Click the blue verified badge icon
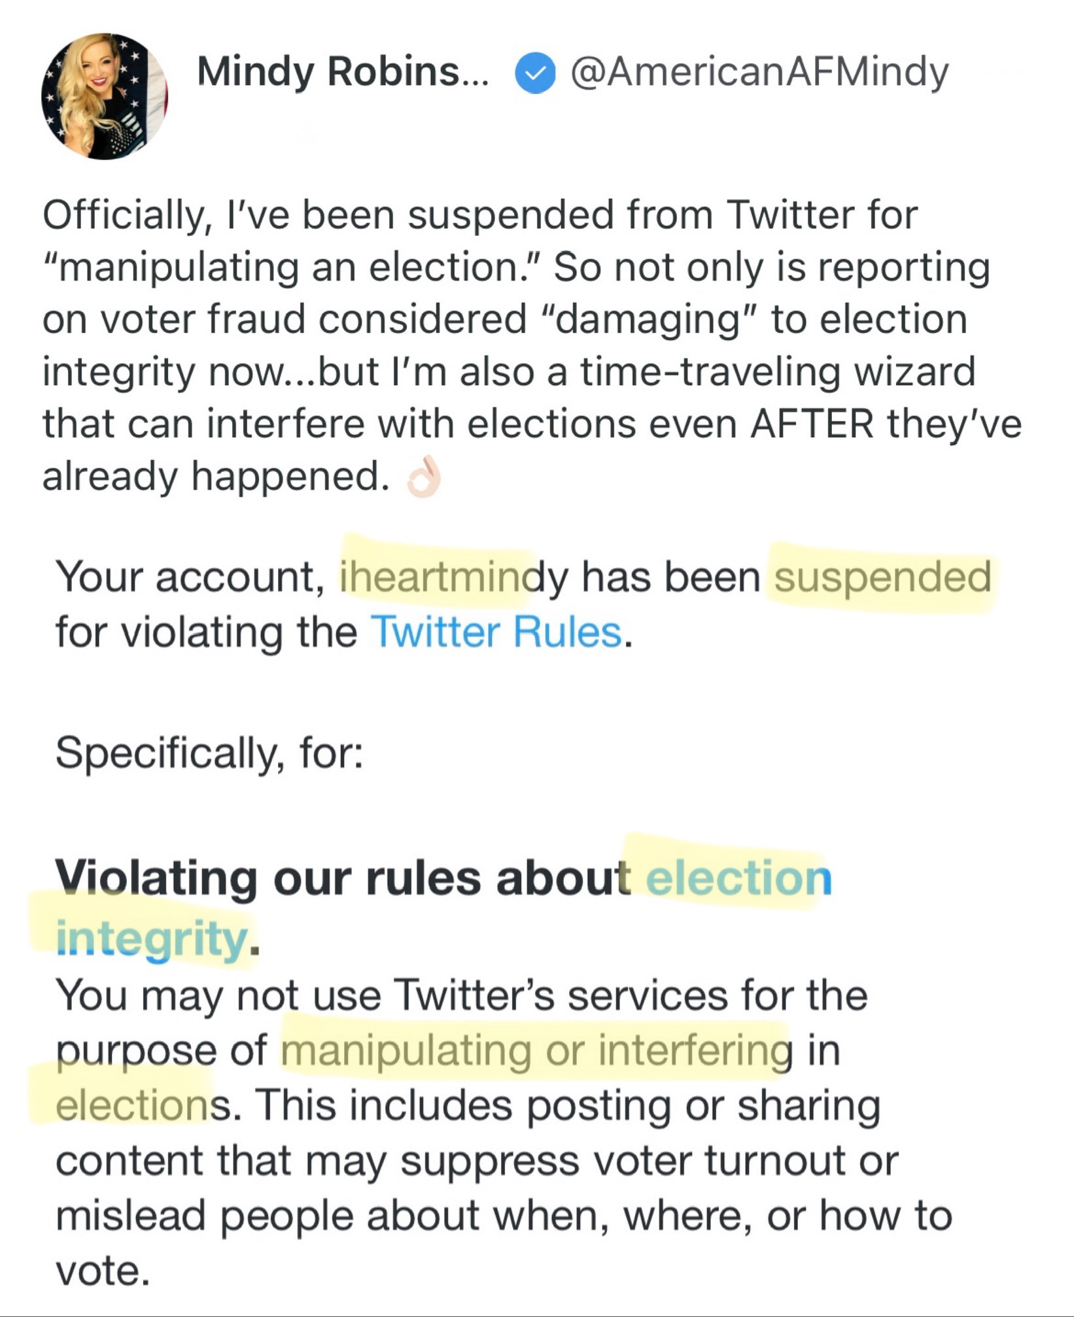 tap(535, 74)
